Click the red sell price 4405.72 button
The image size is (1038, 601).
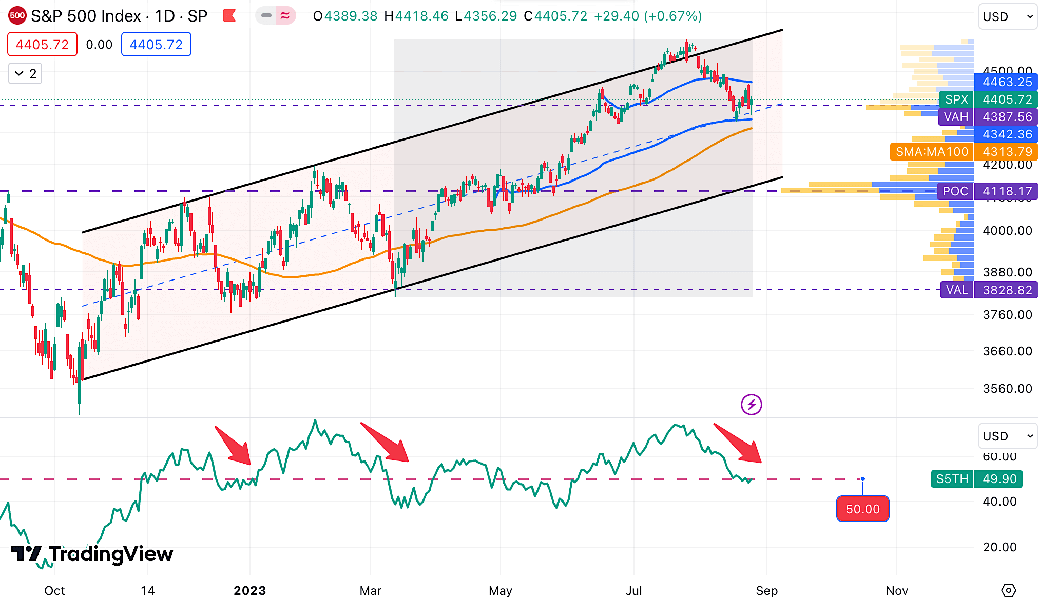[42, 45]
